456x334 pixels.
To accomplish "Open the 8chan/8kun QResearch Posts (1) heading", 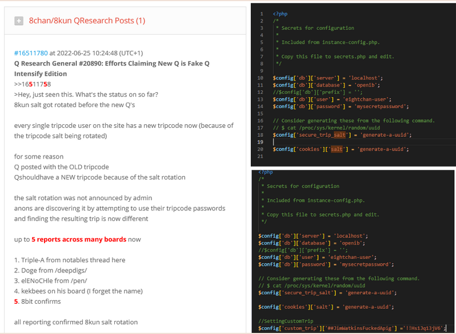I will (x=87, y=21).
